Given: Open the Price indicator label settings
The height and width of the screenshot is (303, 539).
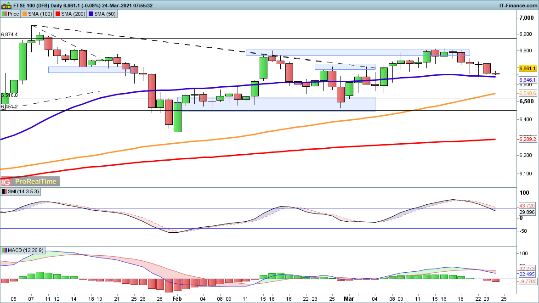Looking at the screenshot, I should 11,14.
